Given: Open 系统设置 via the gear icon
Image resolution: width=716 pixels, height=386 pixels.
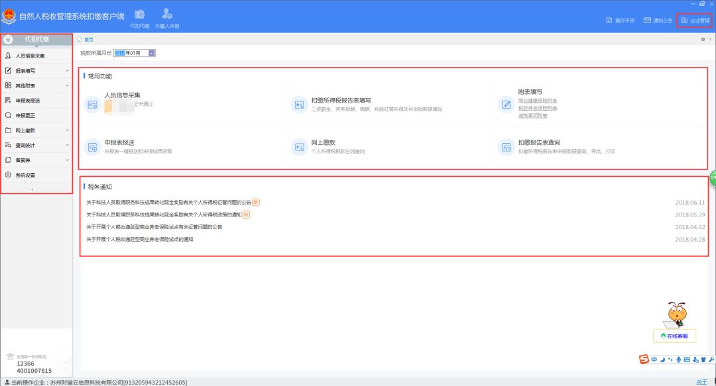Looking at the screenshot, I should click(8, 175).
